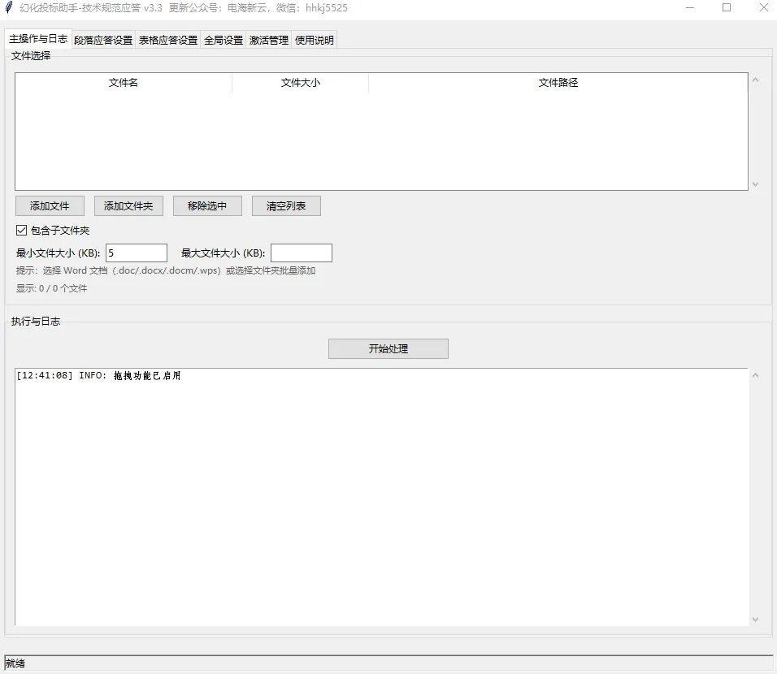Click the log line 拖拽功能已启用
Image resolution: width=777 pixels, height=674 pixels.
click(98, 375)
